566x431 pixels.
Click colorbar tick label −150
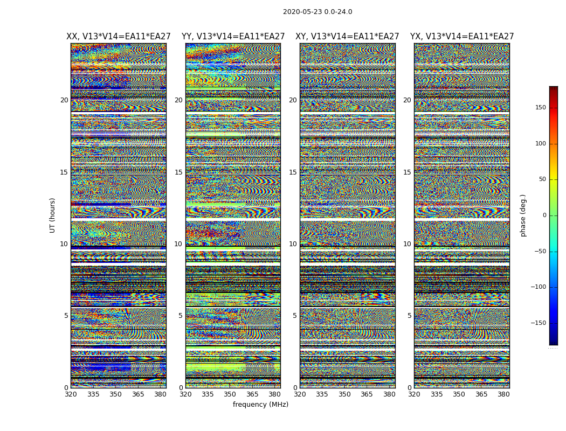539,323
